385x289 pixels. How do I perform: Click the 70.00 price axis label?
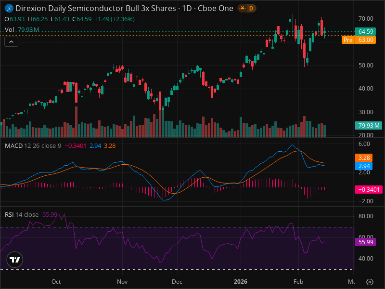pos(366,19)
